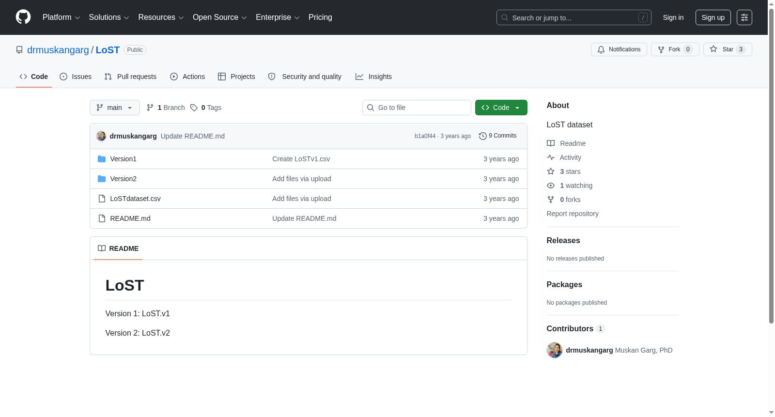View the 1 watching link
The height and width of the screenshot is (417, 775).
click(570, 185)
